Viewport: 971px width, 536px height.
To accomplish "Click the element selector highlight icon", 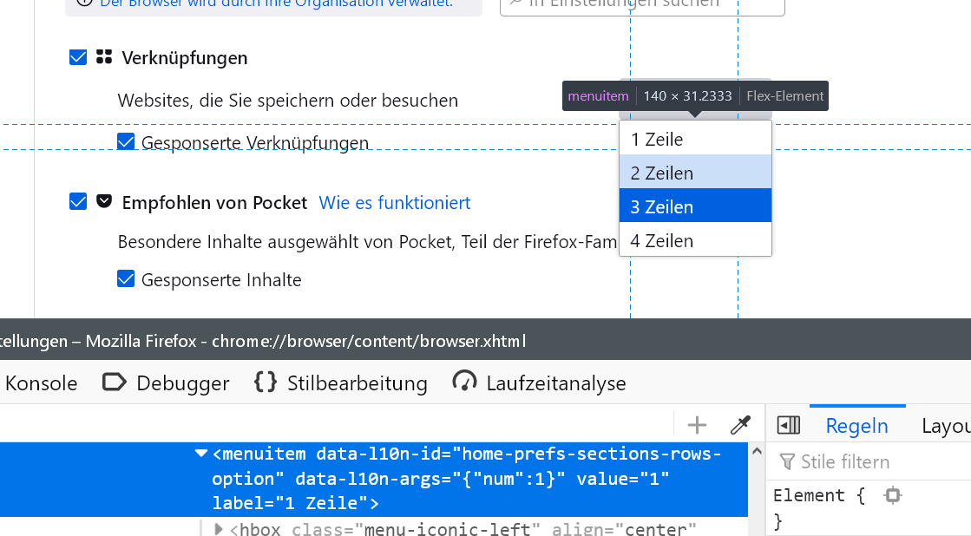I will pos(892,495).
